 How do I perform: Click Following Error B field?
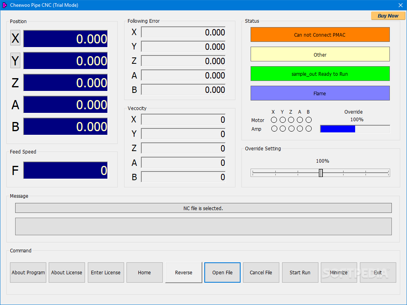183,89
